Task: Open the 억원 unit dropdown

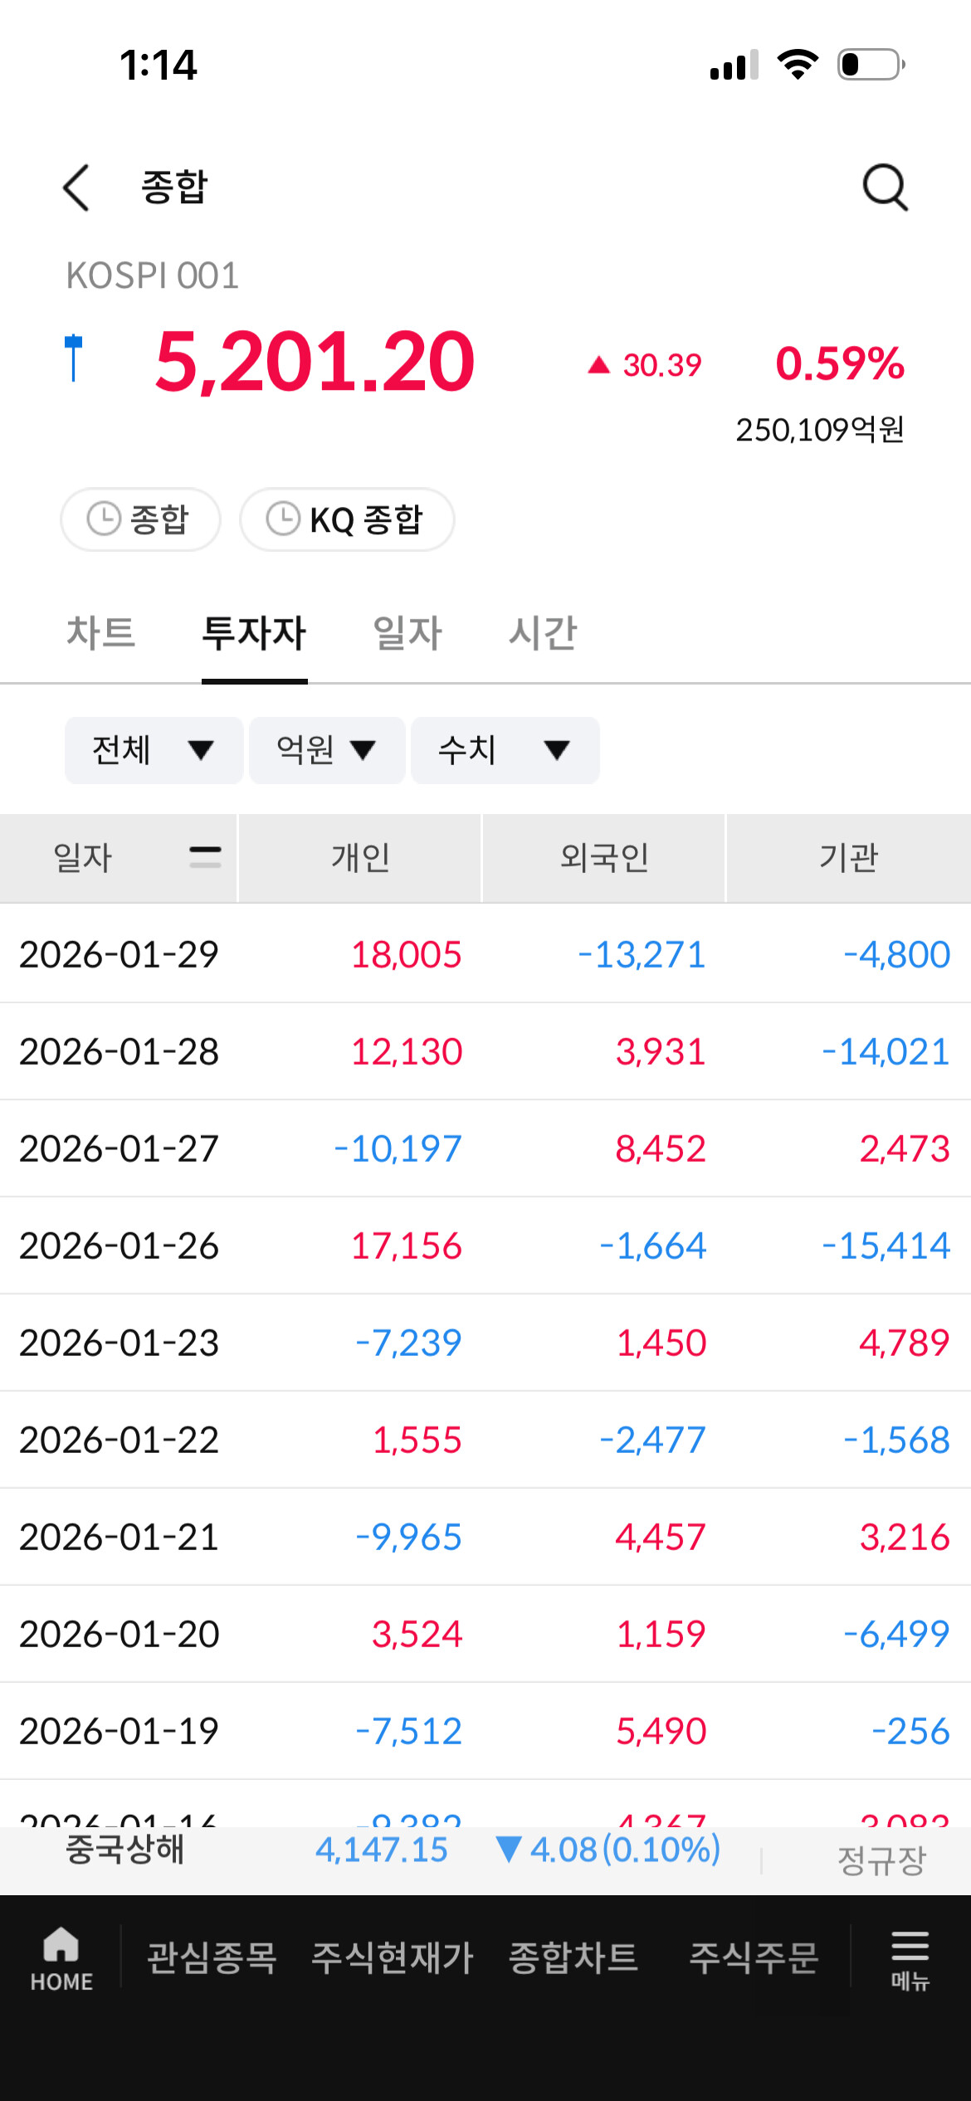Action: (327, 751)
